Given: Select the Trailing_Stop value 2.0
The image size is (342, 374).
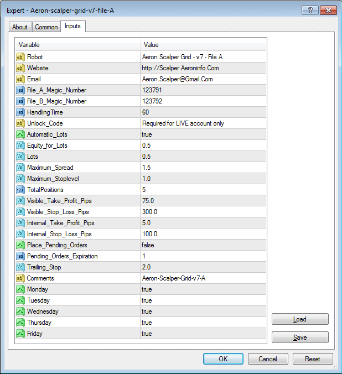Looking at the screenshot, I should click(146, 267).
